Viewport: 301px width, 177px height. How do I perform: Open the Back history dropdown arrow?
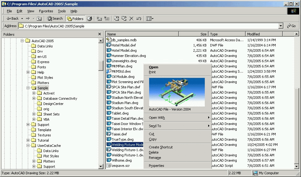point(22,18)
